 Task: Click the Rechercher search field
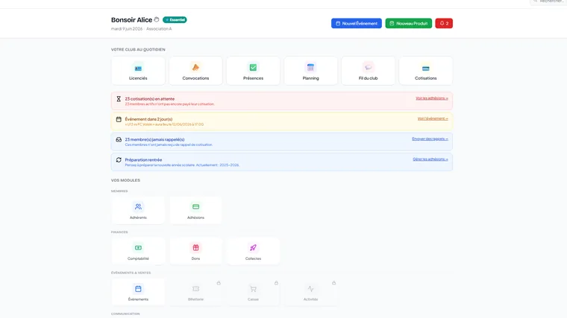[548, 1]
